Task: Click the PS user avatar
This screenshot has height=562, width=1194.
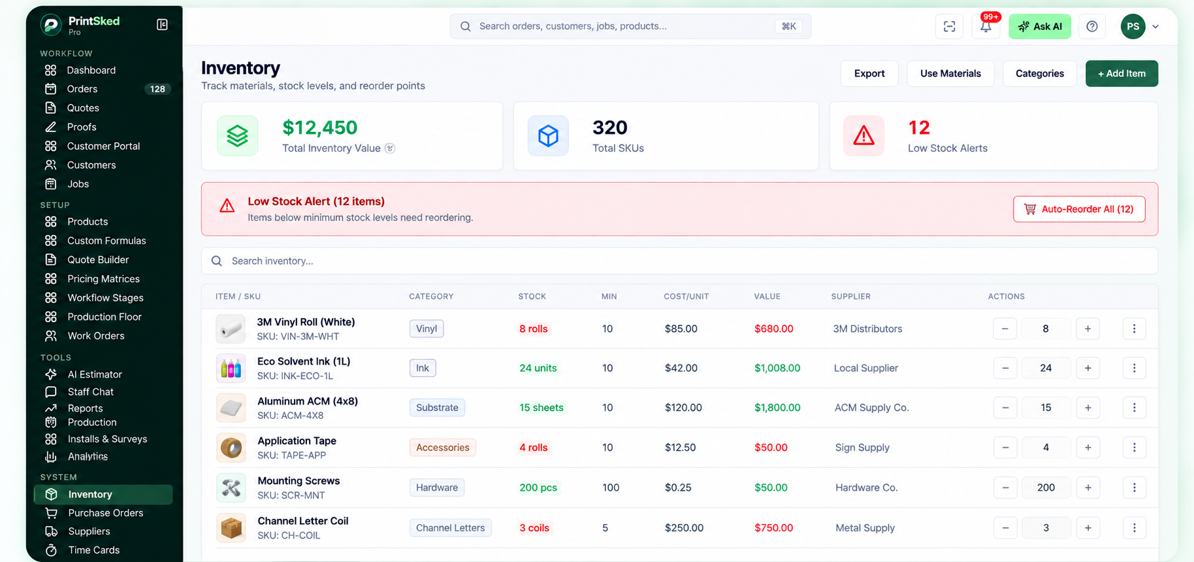Action: pyautogui.click(x=1133, y=26)
